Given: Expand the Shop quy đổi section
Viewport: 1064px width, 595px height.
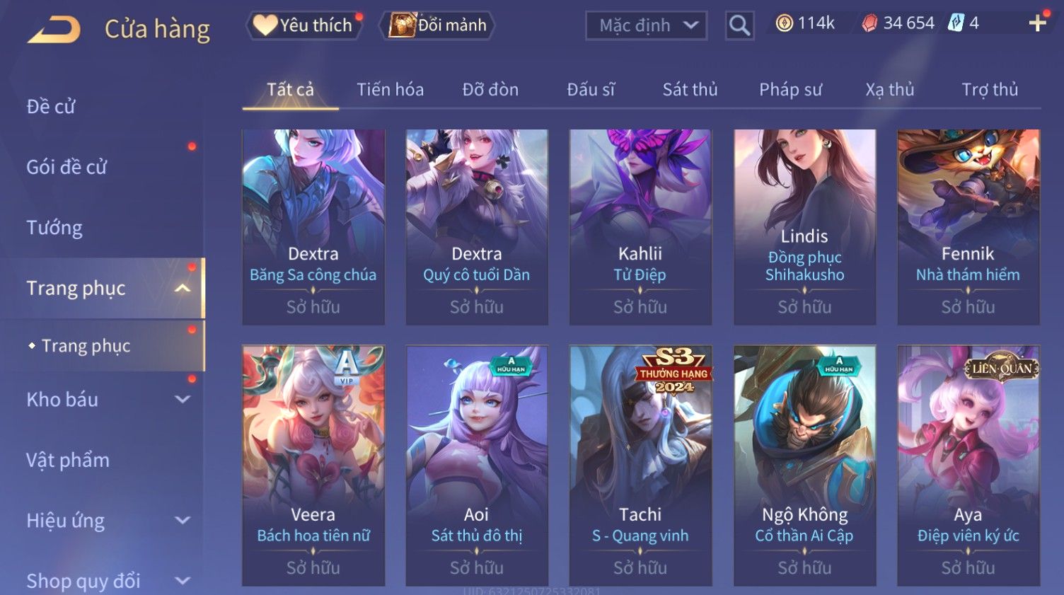Looking at the screenshot, I should 183,581.
